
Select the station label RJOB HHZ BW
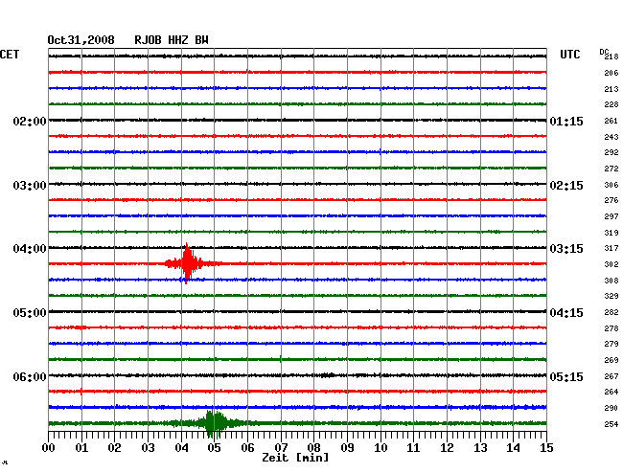[x=172, y=40]
